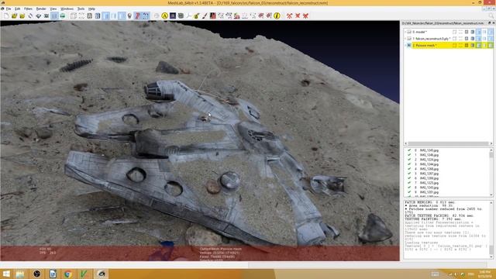Click the last red X delete icon
The height and width of the screenshot is (279, 496).
coord(305,15)
